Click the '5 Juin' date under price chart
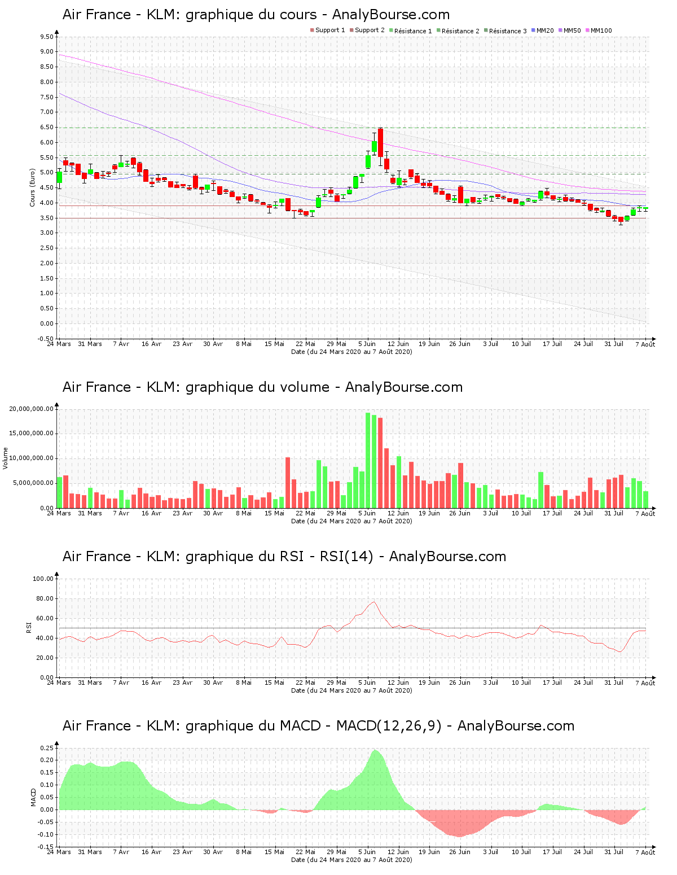The width and height of the screenshot is (677, 875). coord(367,344)
